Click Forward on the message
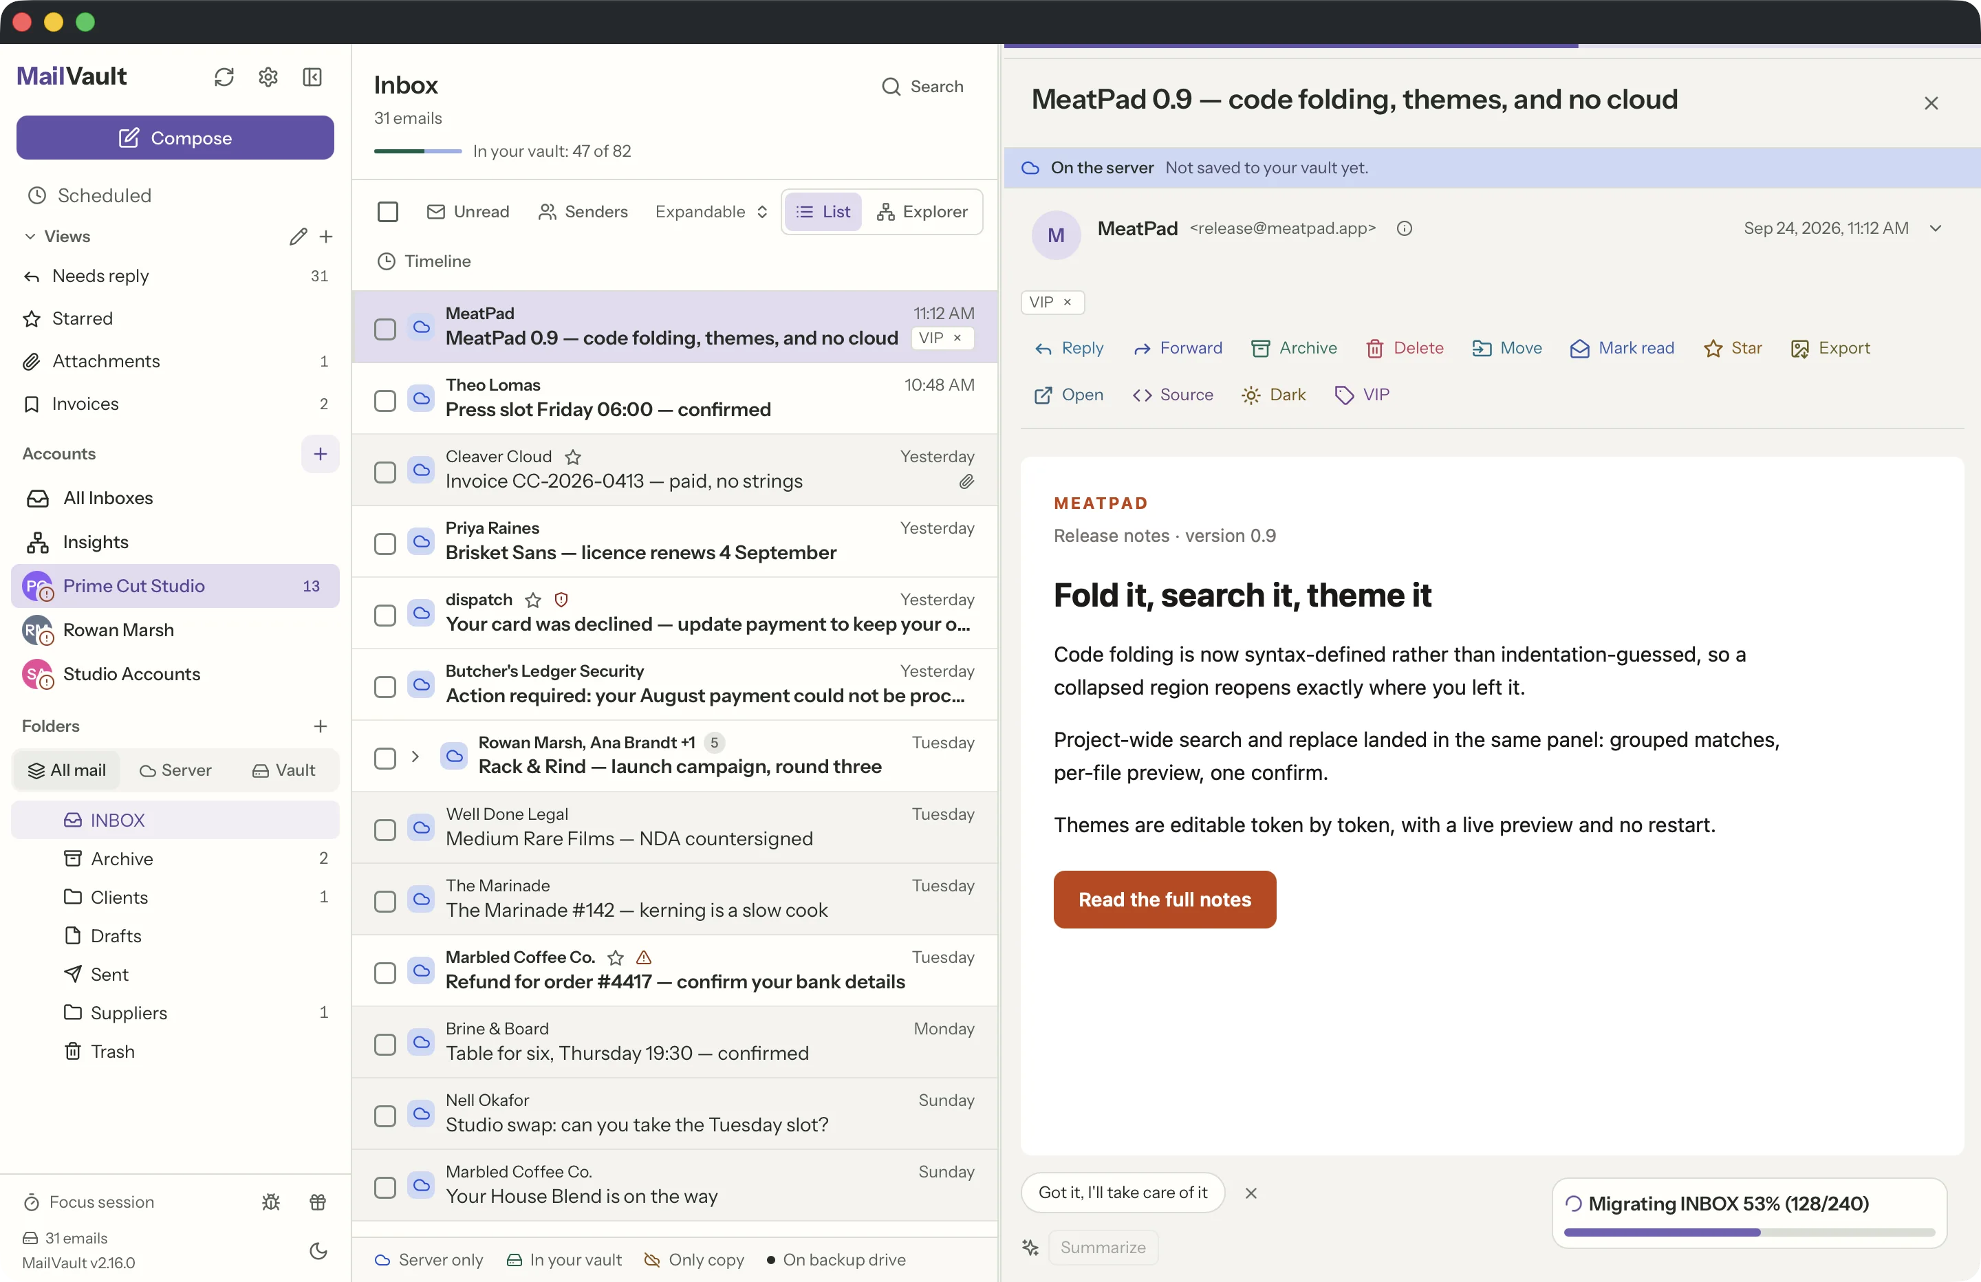This screenshot has height=1282, width=1981. (1178, 348)
